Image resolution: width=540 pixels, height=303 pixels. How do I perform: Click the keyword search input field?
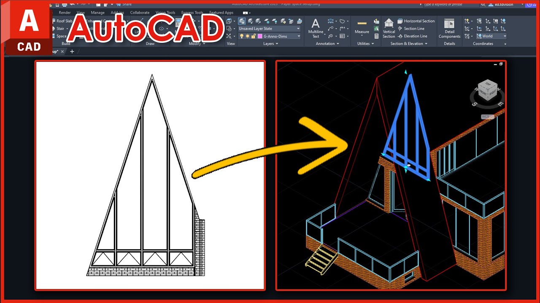(451, 4)
